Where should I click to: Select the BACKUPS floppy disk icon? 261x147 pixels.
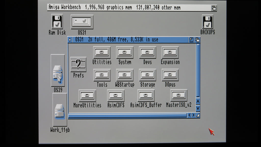[207, 22]
